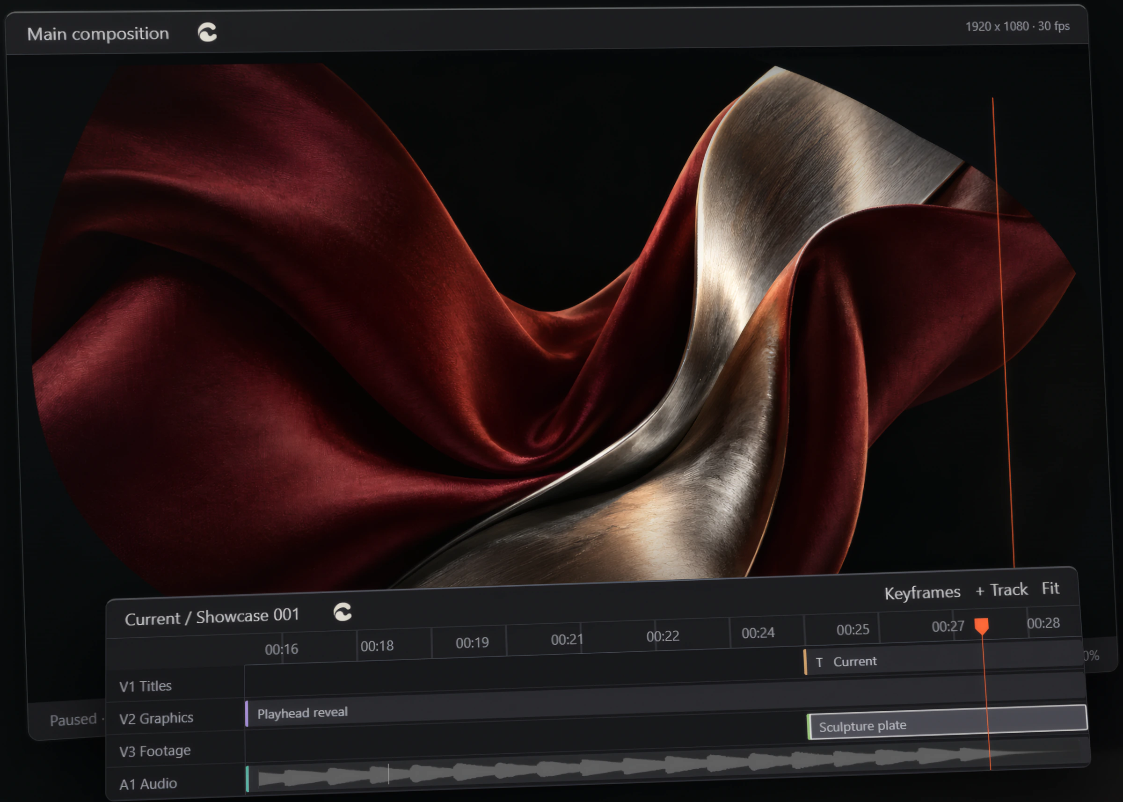Click the 00:25 ruler time mark

pyautogui.click(x=853, y=630)
